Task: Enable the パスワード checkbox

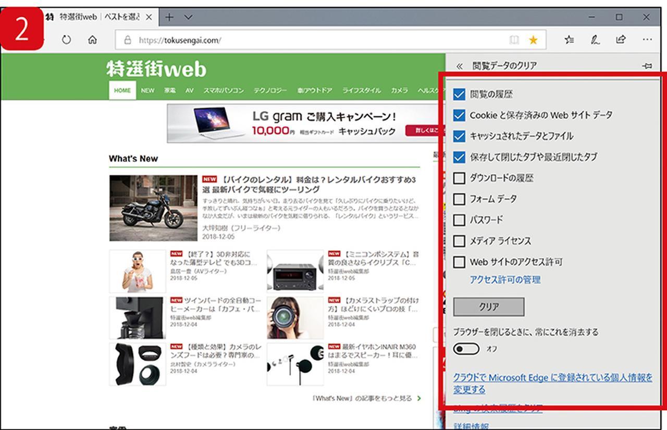Action: pyautogui.click(x=459, y=220)
